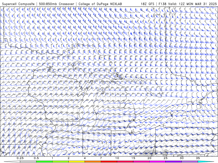Select the red 7–10 colorbar segment

pyautogui.click(x=109, y=162)
